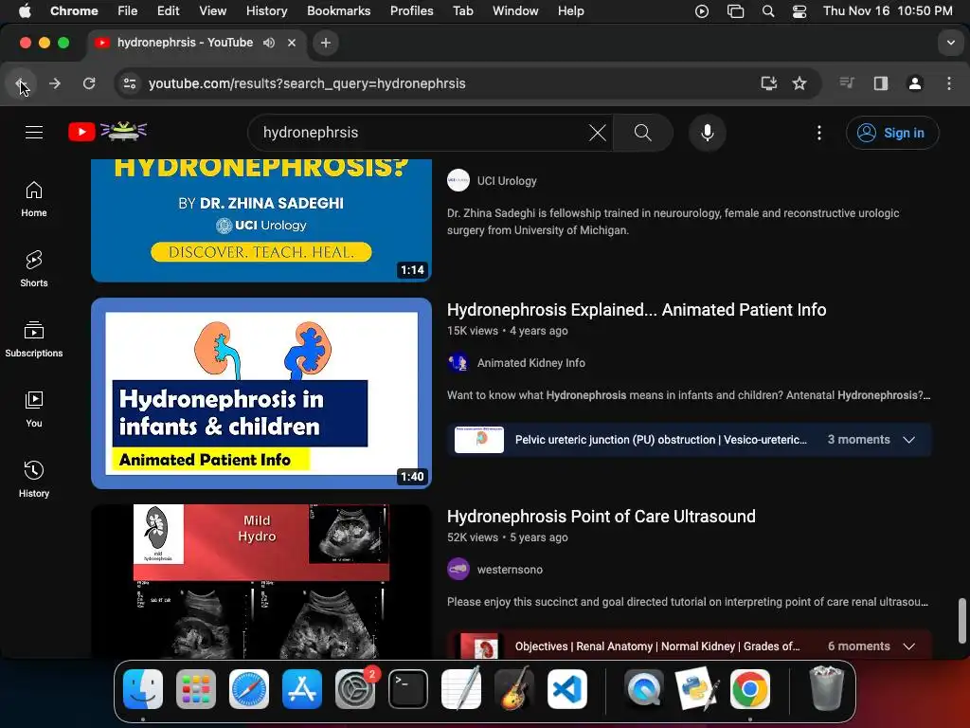Open Finder from the dock
970x728 pixels.
pyautogui.click(x=143, y=689)
